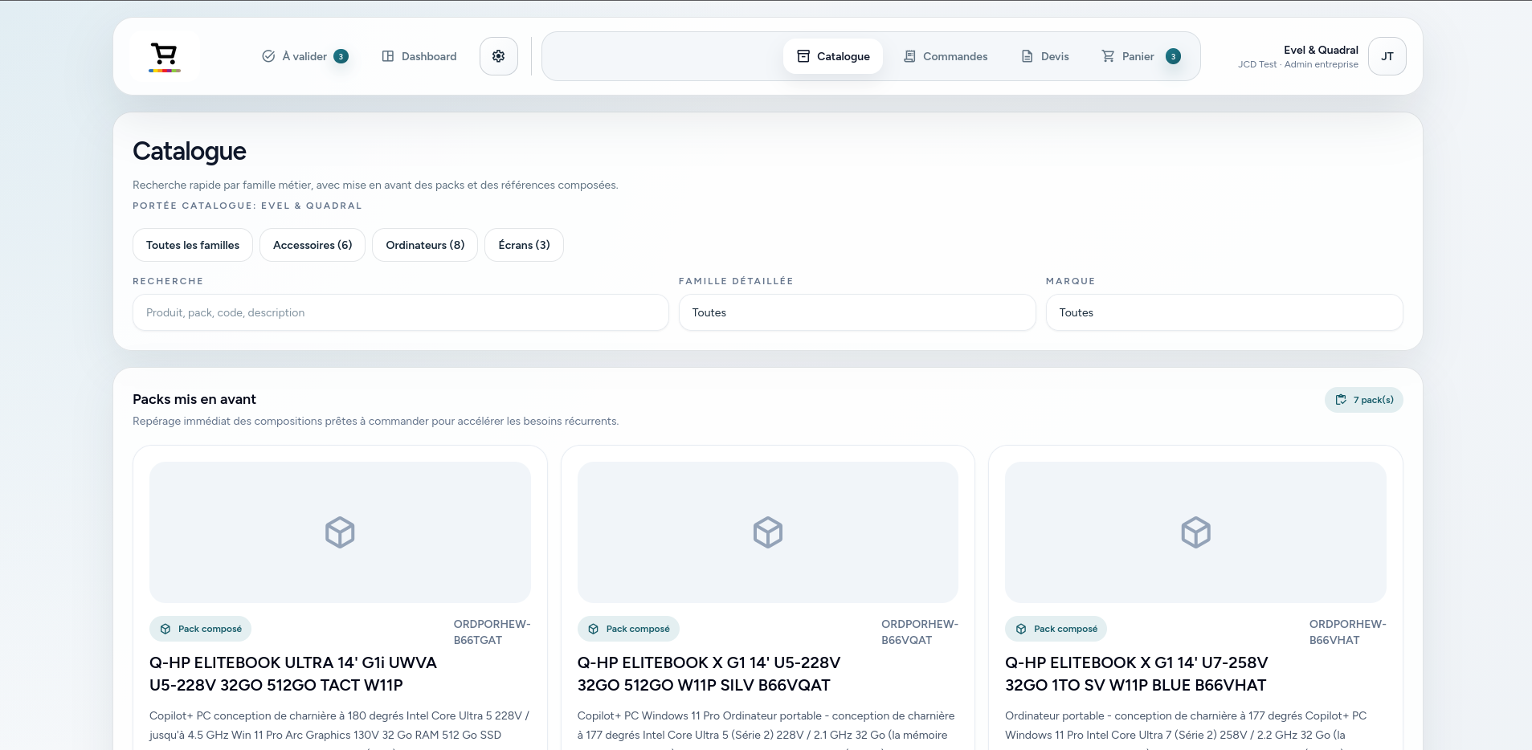This screenshot has height=750, width=1532.
Task: Click description mentioning Intel Core Ultra 7
Action: (x=1196, y=728)
